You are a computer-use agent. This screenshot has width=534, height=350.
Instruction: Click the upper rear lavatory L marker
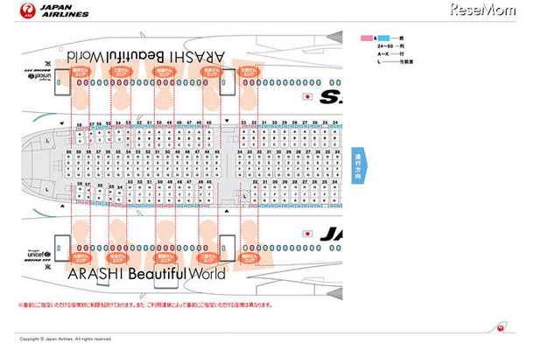point(47,141)
